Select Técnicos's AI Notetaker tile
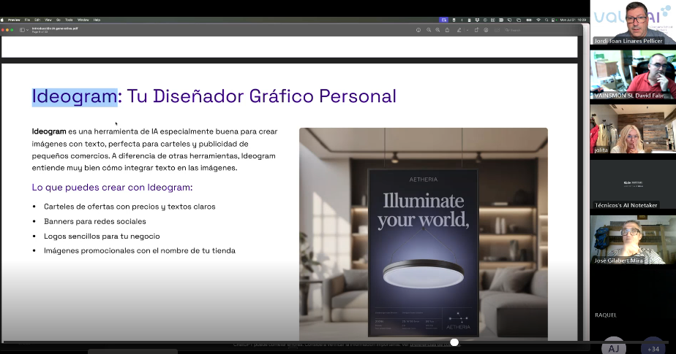This screenshot has height=354, width=676. [633, 184]
